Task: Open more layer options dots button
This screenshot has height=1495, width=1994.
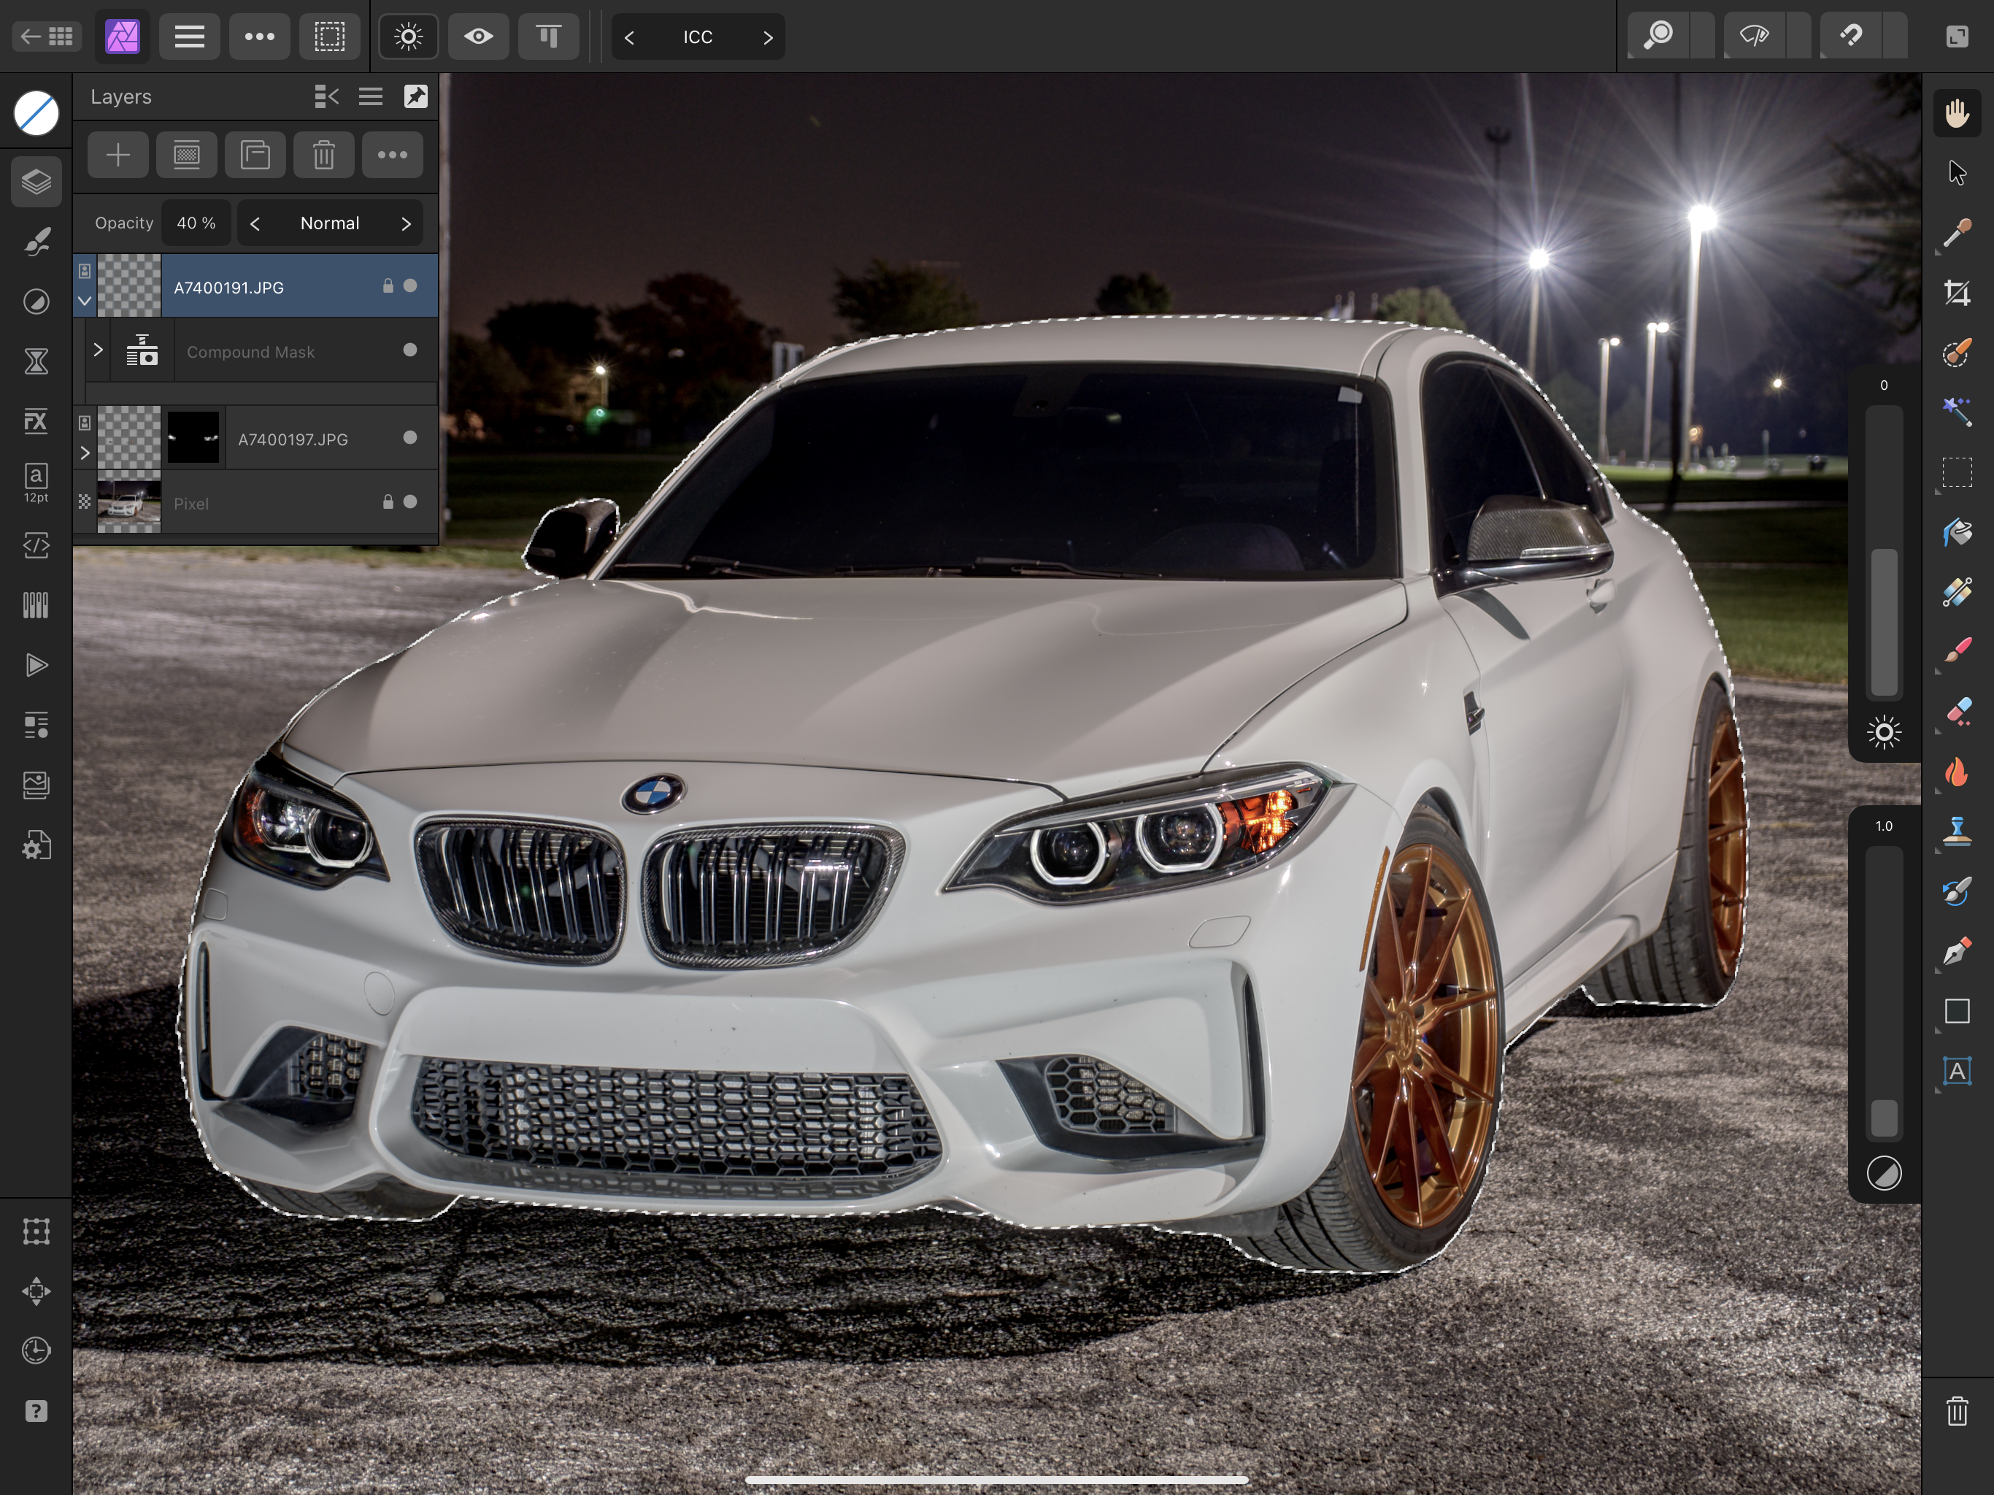Action: coord(392,155)
